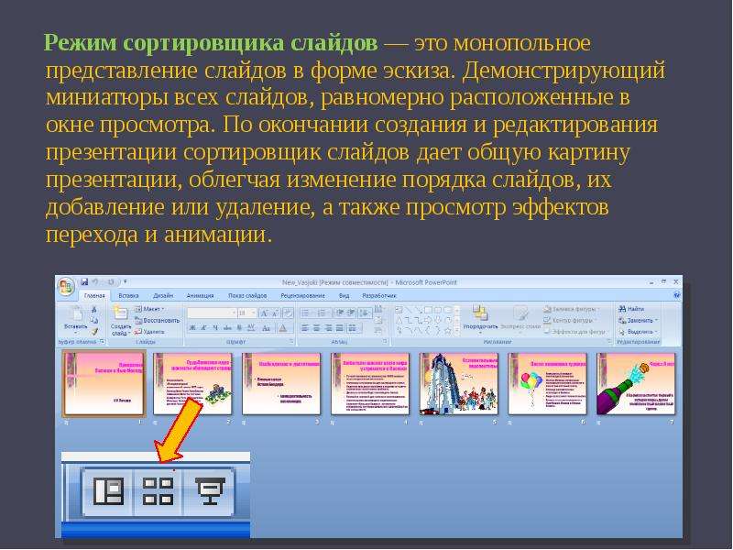Open the character spacing AV menu

tap(251, 328)
